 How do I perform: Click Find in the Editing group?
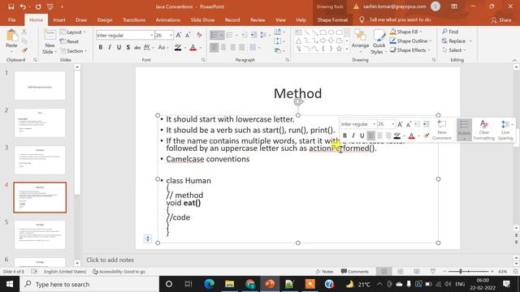(450, 32)
